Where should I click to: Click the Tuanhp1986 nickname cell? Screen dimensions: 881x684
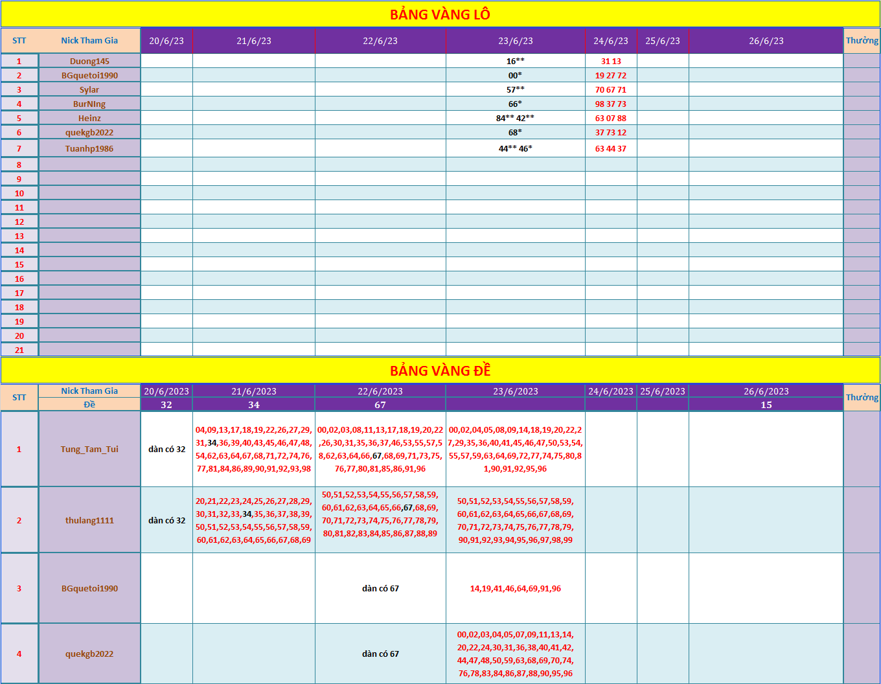pyautogui.click(x=89, y=148)
